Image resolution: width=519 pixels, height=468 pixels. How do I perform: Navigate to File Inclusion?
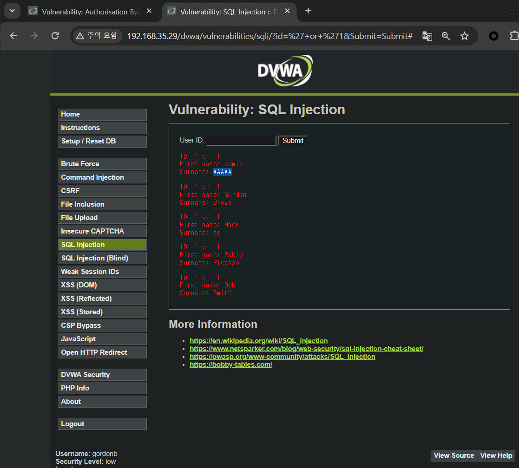(x=102, y=204)
